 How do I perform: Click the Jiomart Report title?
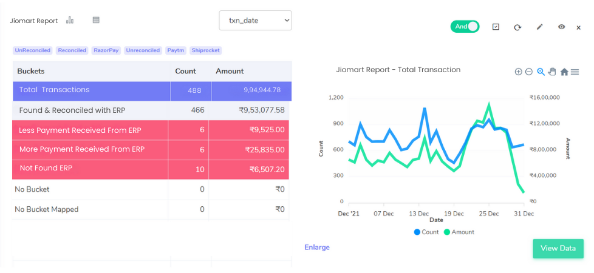34,21
